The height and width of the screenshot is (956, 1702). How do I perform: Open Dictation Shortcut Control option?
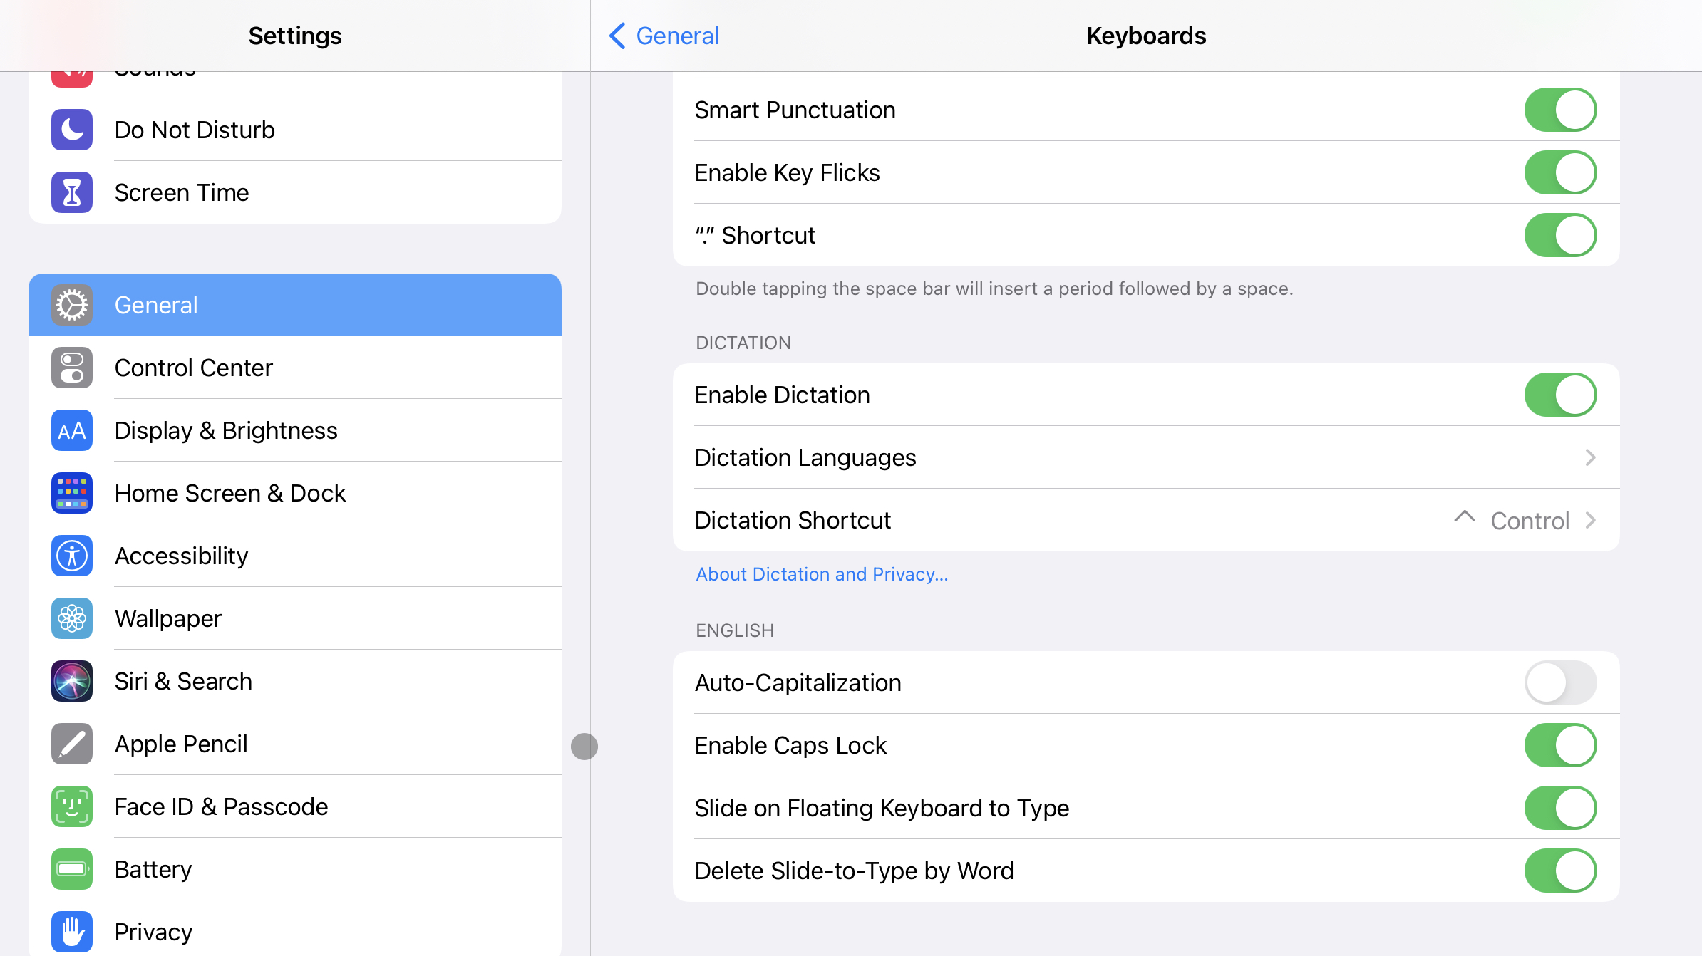[1529, 521]
